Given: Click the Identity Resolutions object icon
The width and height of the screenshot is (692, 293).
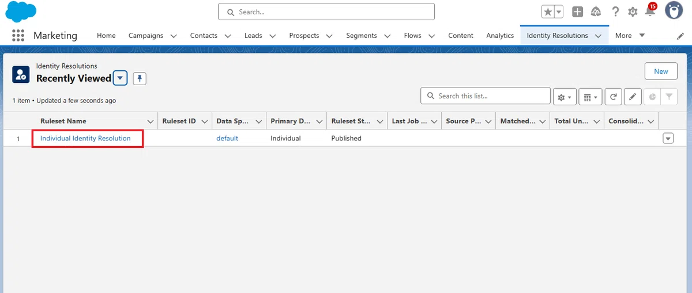Looking at the screenshot, I should 21,74.
